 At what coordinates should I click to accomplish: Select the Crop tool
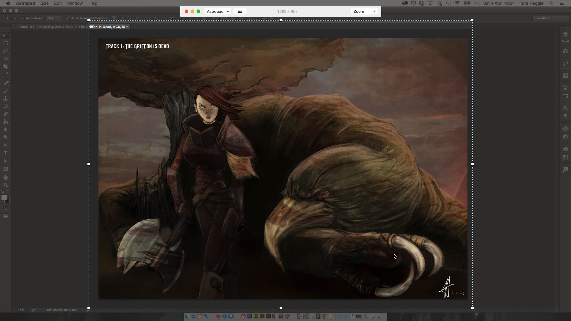(6, 67)
